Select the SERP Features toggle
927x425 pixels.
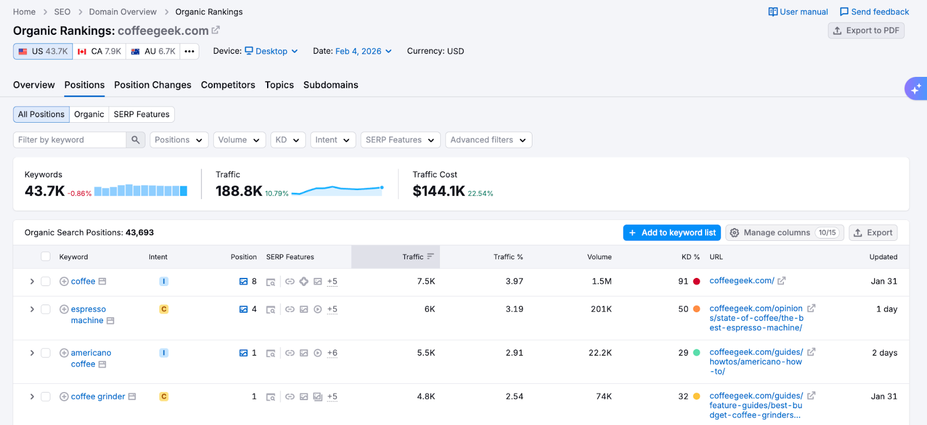(142, 115)
